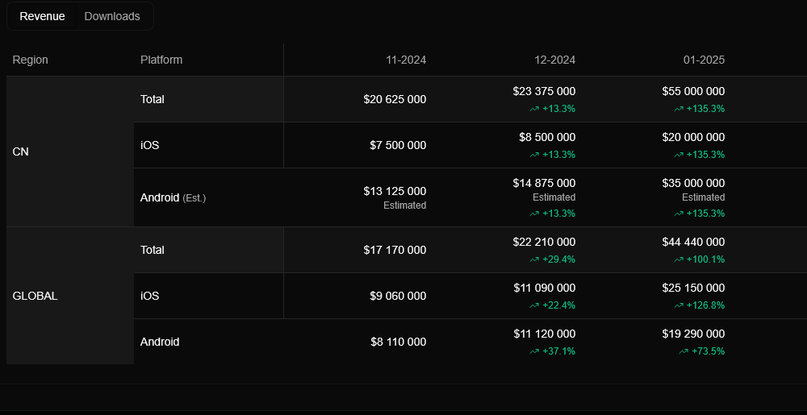Click the $55 000 000 CN total value
807x415 pixels.
pyautogui.click(x=693, y=91)
